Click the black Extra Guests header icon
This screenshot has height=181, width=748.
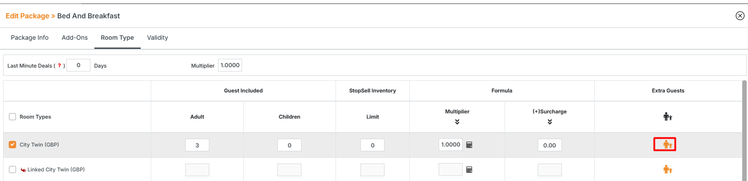pos(667,116)
